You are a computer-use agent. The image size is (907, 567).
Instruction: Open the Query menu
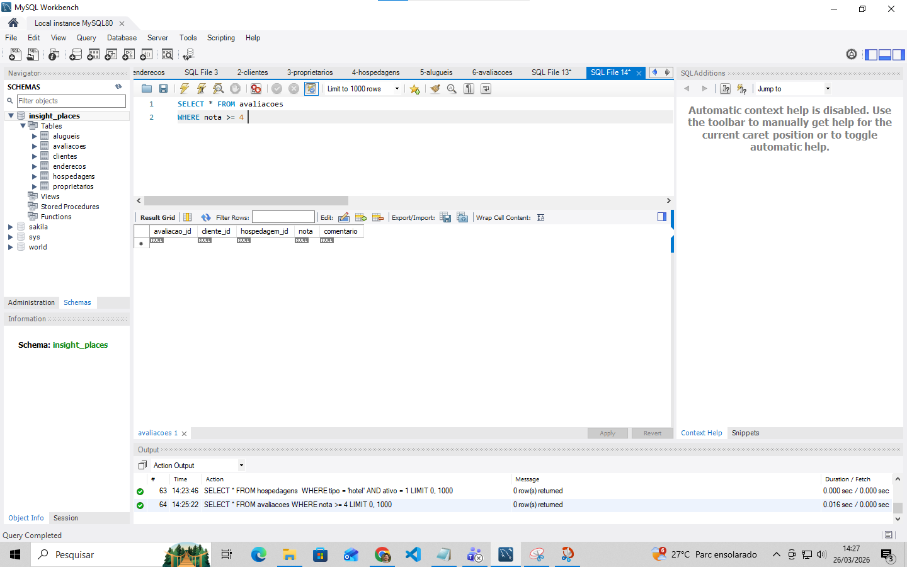coord(86,38)
